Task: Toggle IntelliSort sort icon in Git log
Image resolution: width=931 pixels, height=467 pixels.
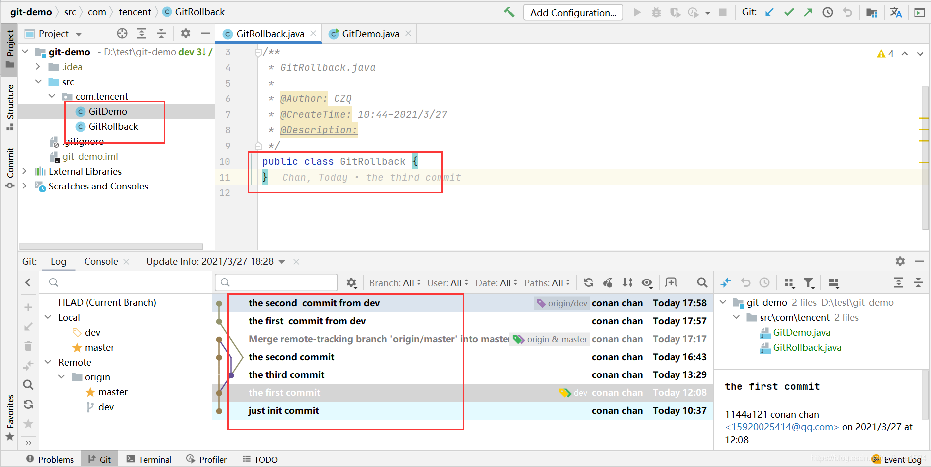Action: tap(627, 282)
